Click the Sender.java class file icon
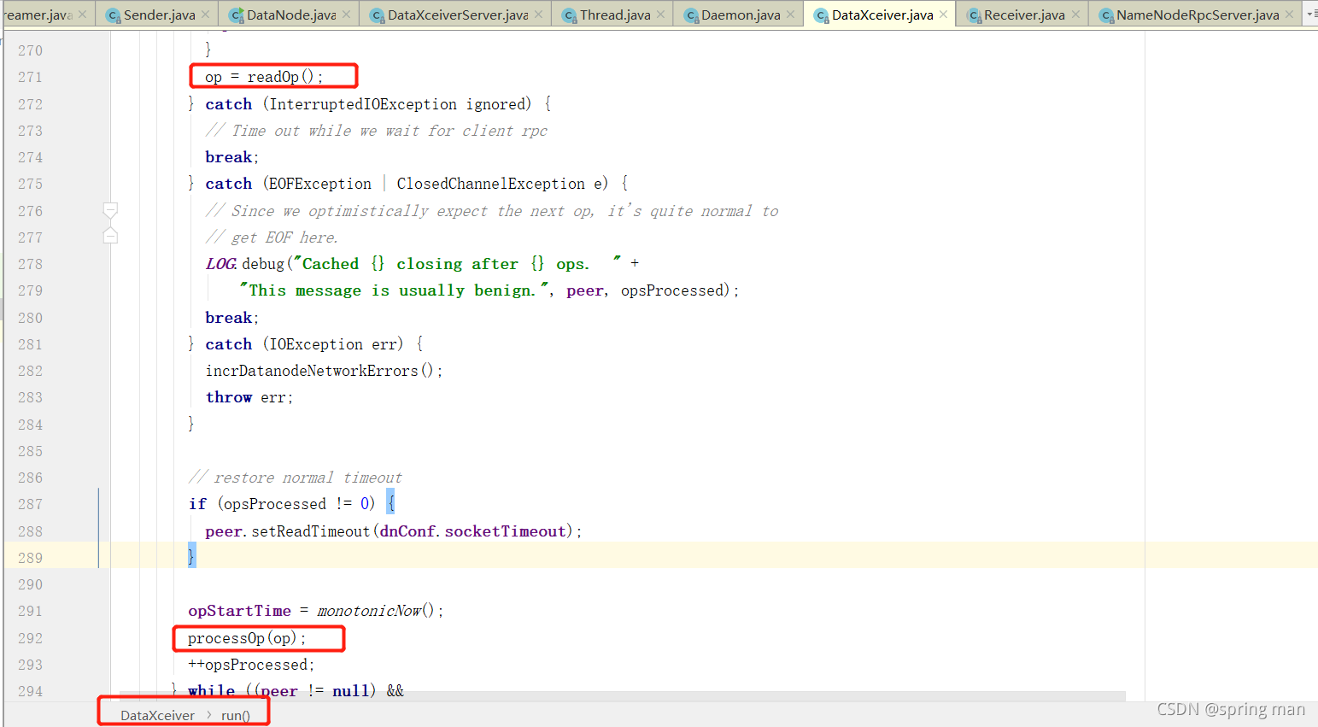1318x727 pixels. point(113,15)
